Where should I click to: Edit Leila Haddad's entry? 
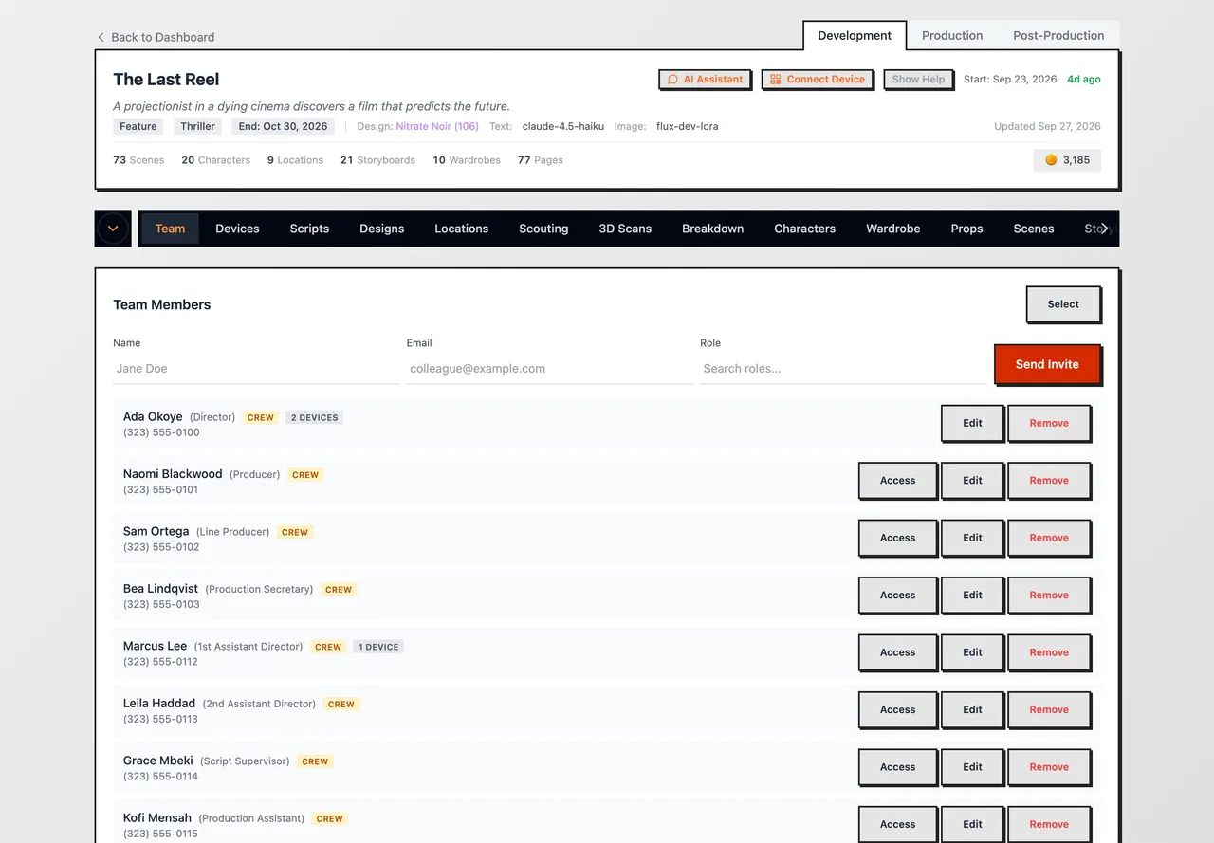pyautogui.click(x=972, y=709)
